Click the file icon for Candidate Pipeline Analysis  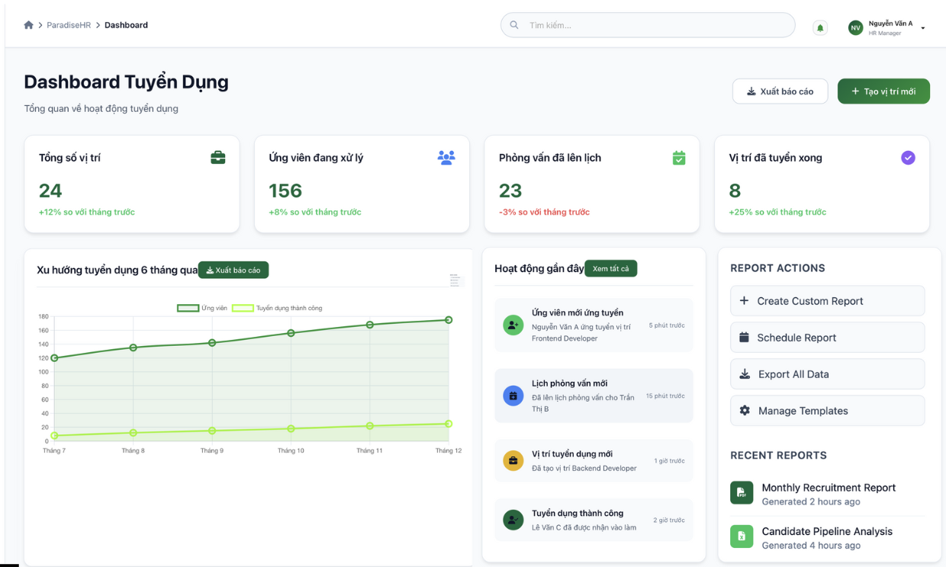click(742, 537)
